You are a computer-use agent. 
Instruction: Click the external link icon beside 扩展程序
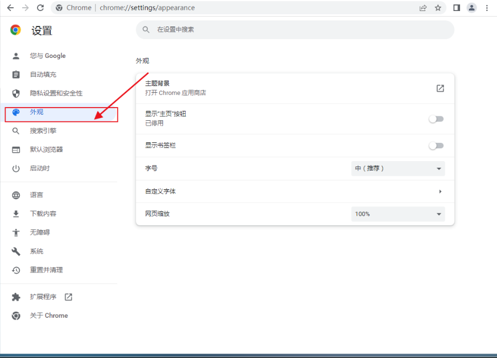click(68, 297)
